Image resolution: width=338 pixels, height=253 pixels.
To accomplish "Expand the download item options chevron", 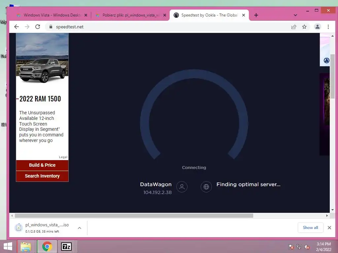I will point(80,228).
